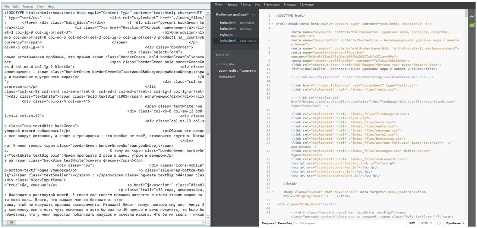477x228 pixels.
Task: Open Live Preview lightning icon in Brackets
Action: click(x=473, y=17)
